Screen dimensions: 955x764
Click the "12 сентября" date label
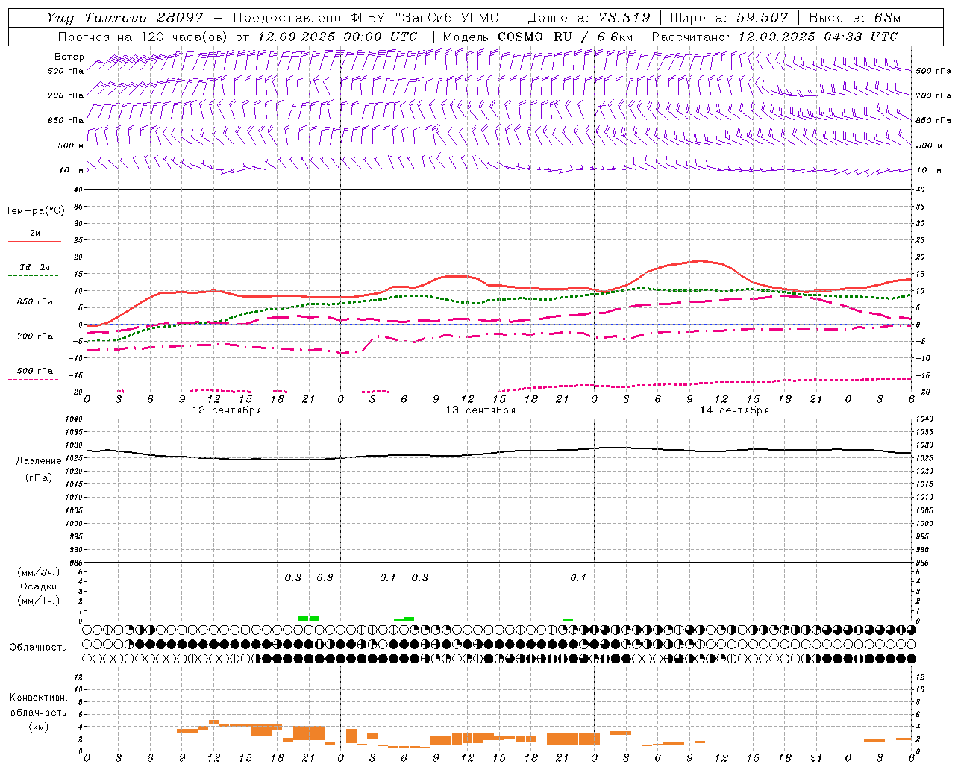point(227,410)
